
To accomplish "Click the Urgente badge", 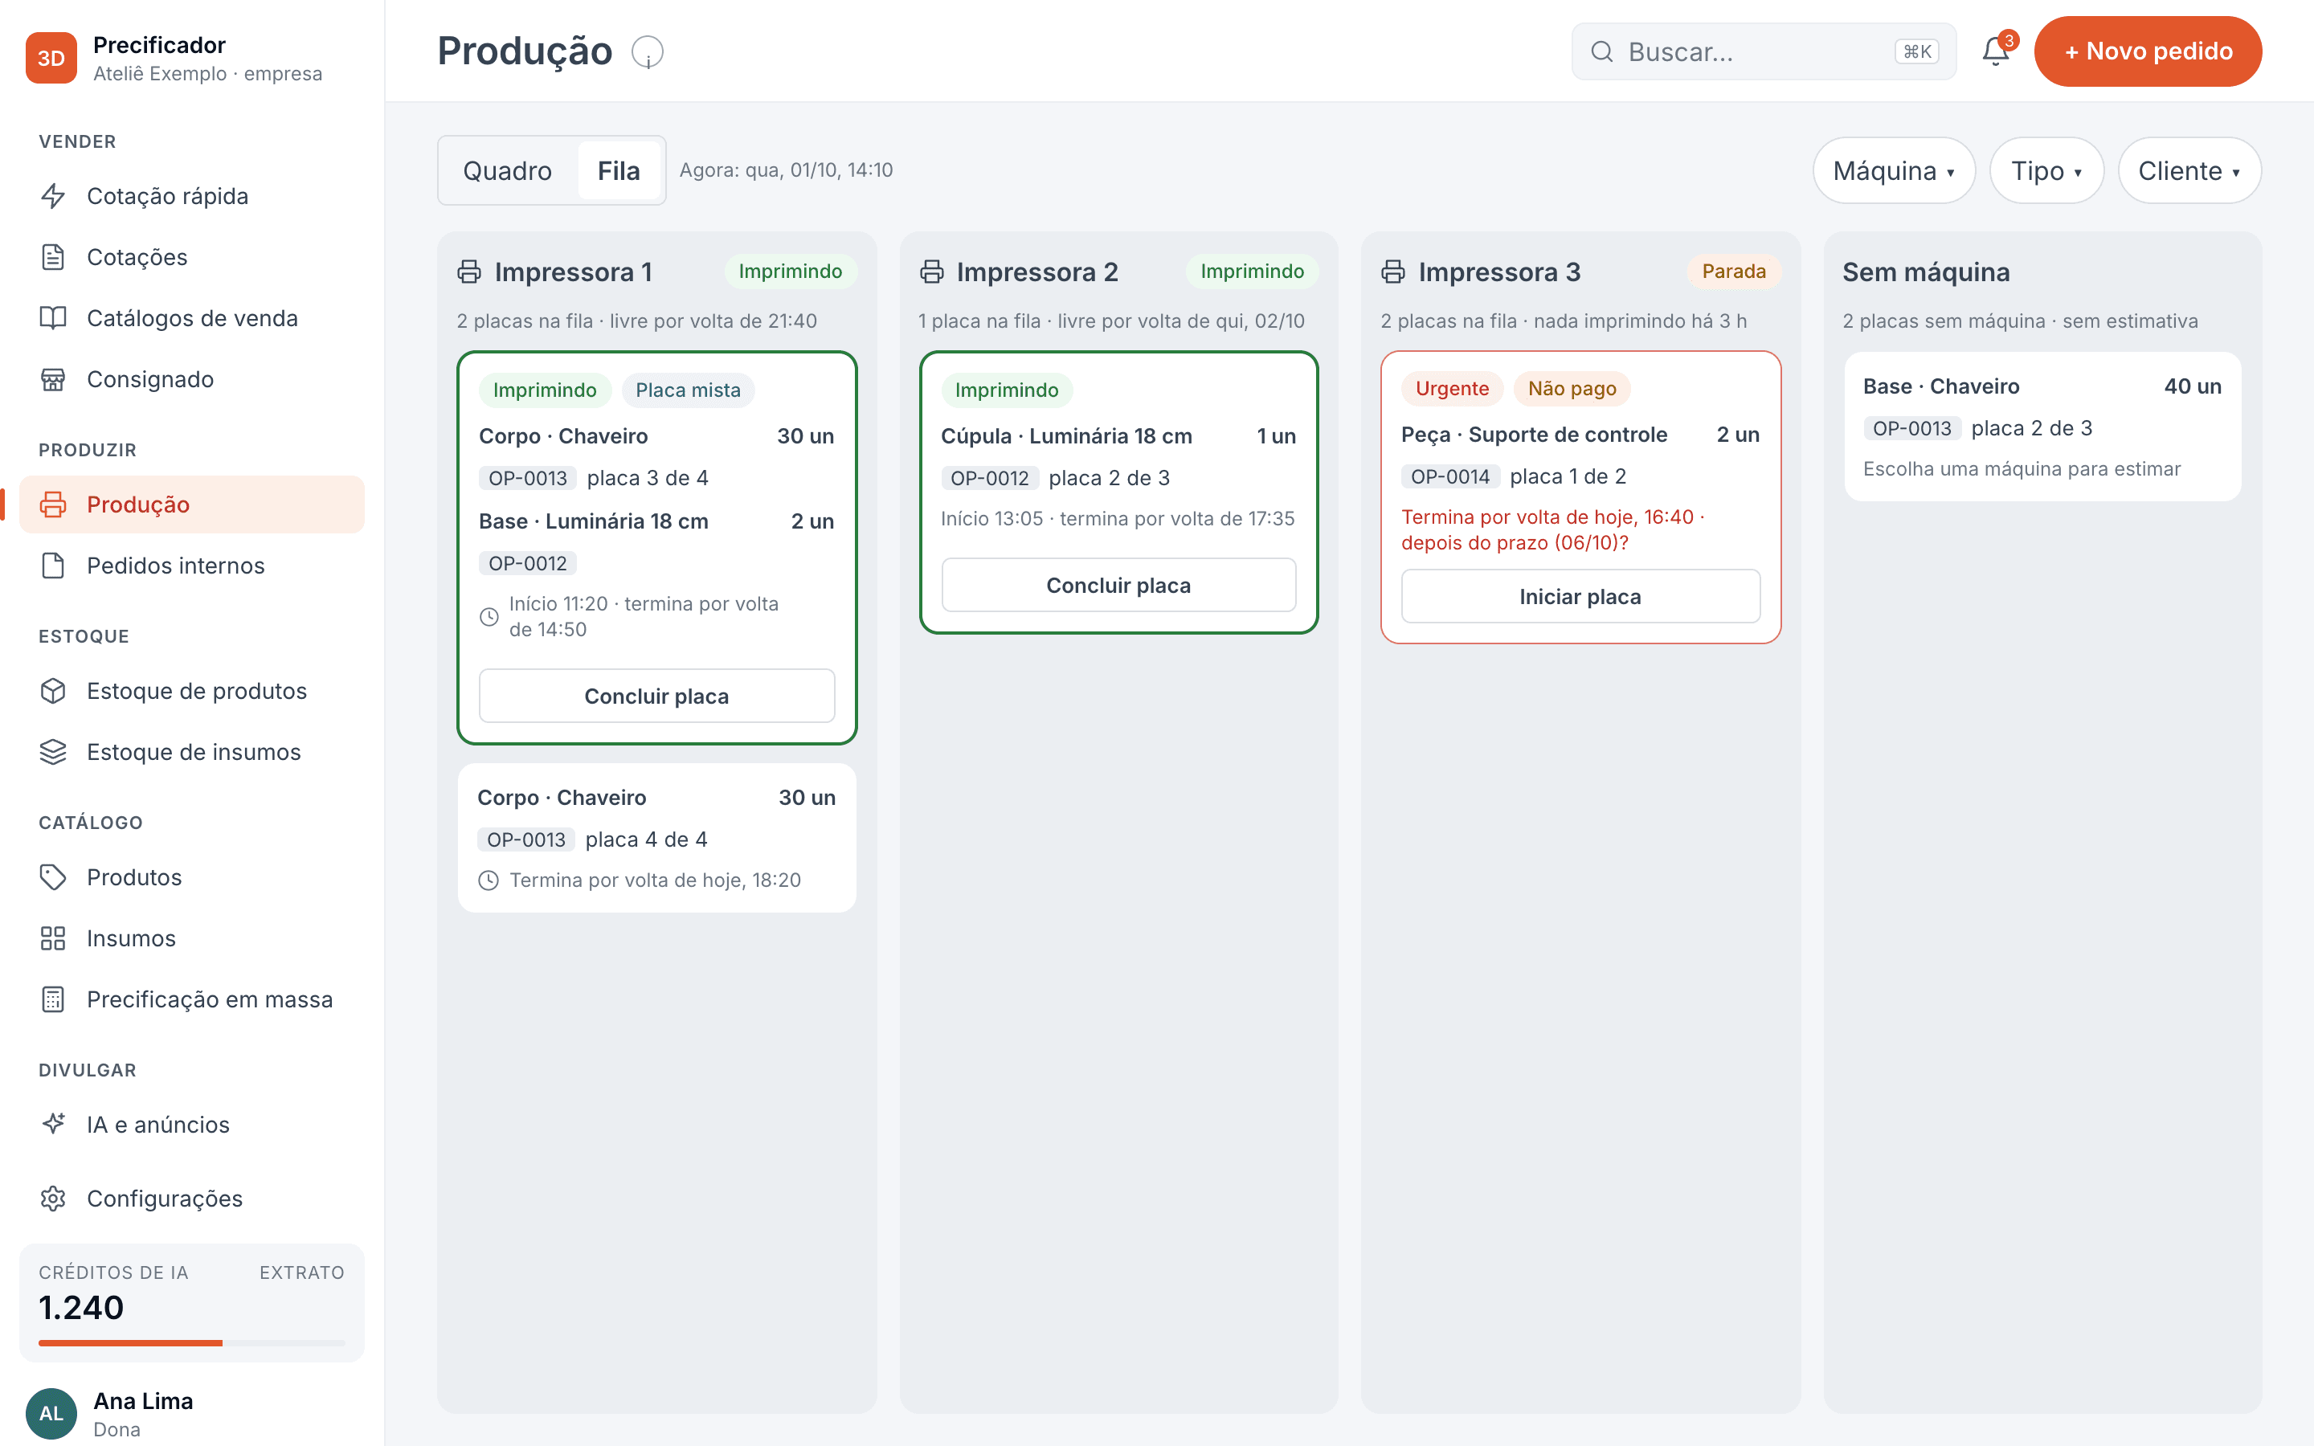I will (x=1453, y=388).
